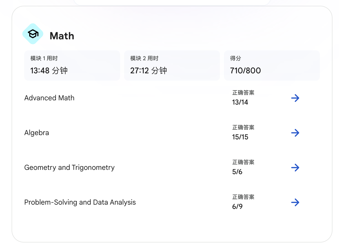Viewport: 339px width, 249px height.
Task: Click the 模块 1 用时 time card
Action: click(72, 65)
